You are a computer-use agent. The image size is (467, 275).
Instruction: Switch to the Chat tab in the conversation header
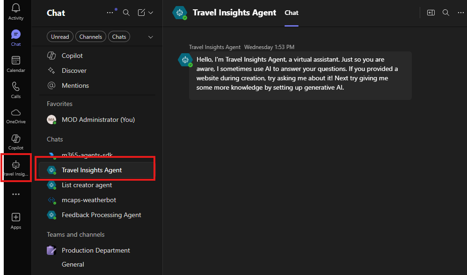click(x=291, y=13)
